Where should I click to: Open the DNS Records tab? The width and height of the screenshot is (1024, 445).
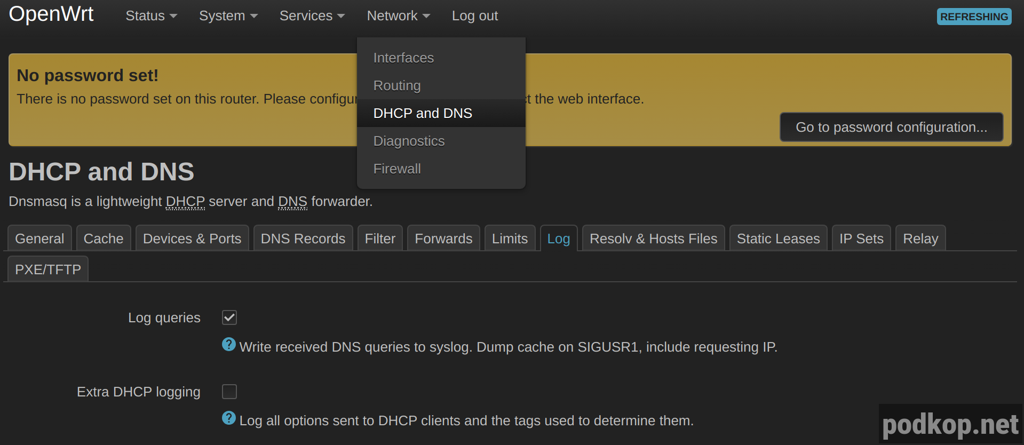point(303,239)
